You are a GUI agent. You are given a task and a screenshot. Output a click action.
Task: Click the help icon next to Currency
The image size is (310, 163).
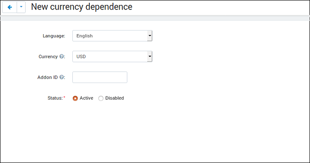click(62, 56)
